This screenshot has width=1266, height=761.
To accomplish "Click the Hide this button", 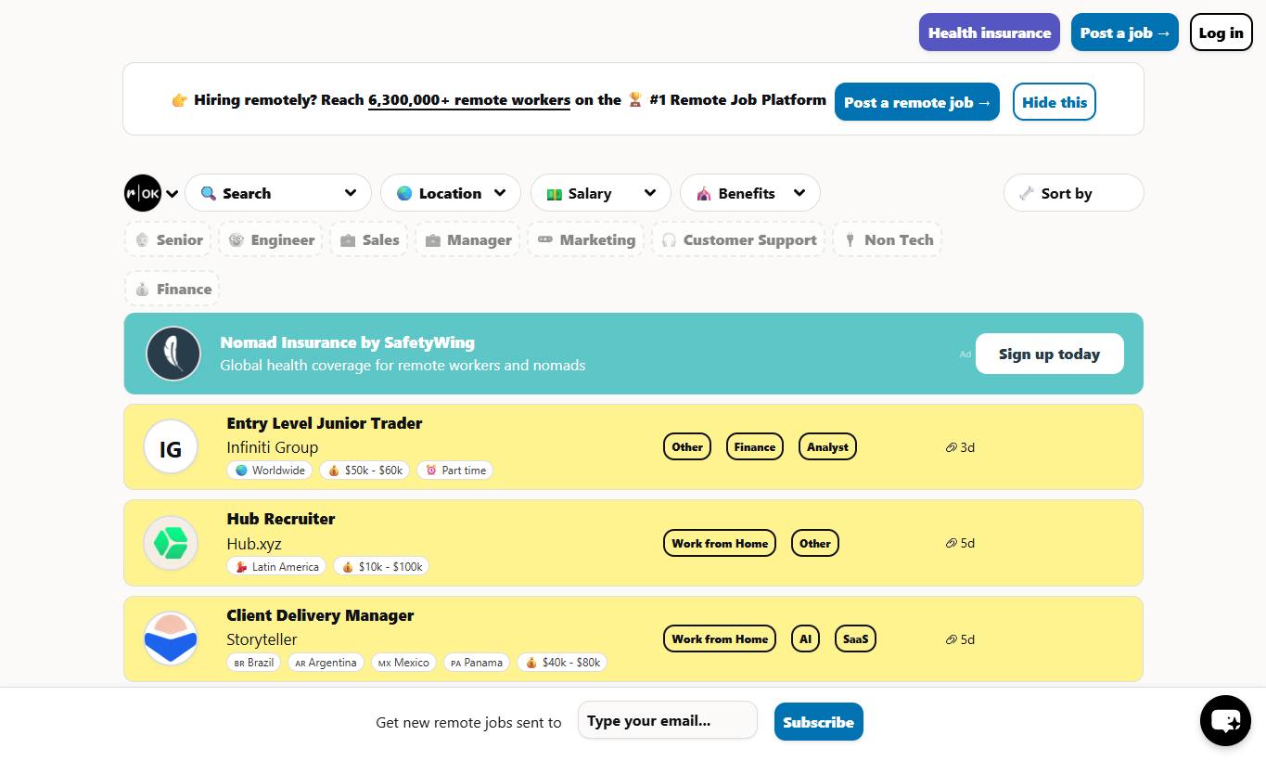I will click(1055, 102).
